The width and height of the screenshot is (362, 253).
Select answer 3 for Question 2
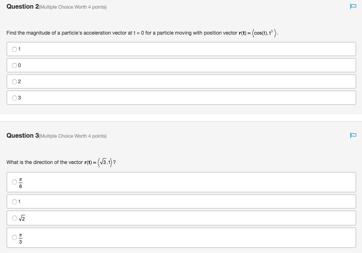point(14,98)
